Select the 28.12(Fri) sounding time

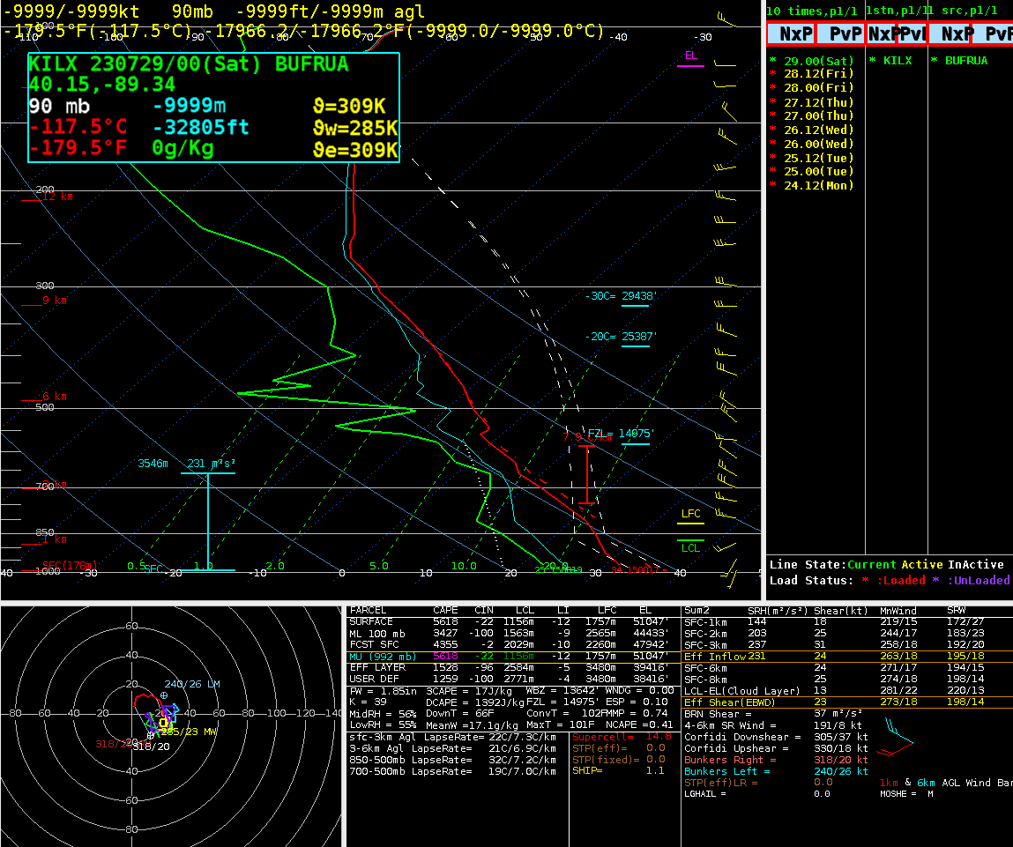coord(818,74)
